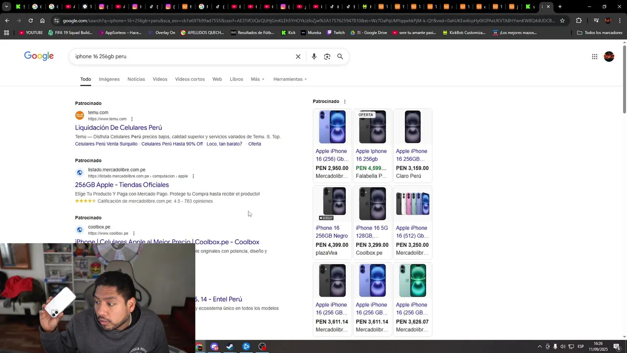The image size is (627, 353).
Task: Open Discord from the taskbar
Action: pos(215,347)
